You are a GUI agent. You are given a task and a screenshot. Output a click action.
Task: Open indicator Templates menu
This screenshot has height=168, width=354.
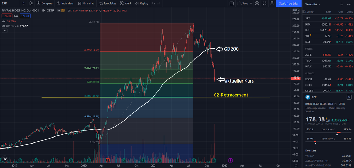click(107, 4)
